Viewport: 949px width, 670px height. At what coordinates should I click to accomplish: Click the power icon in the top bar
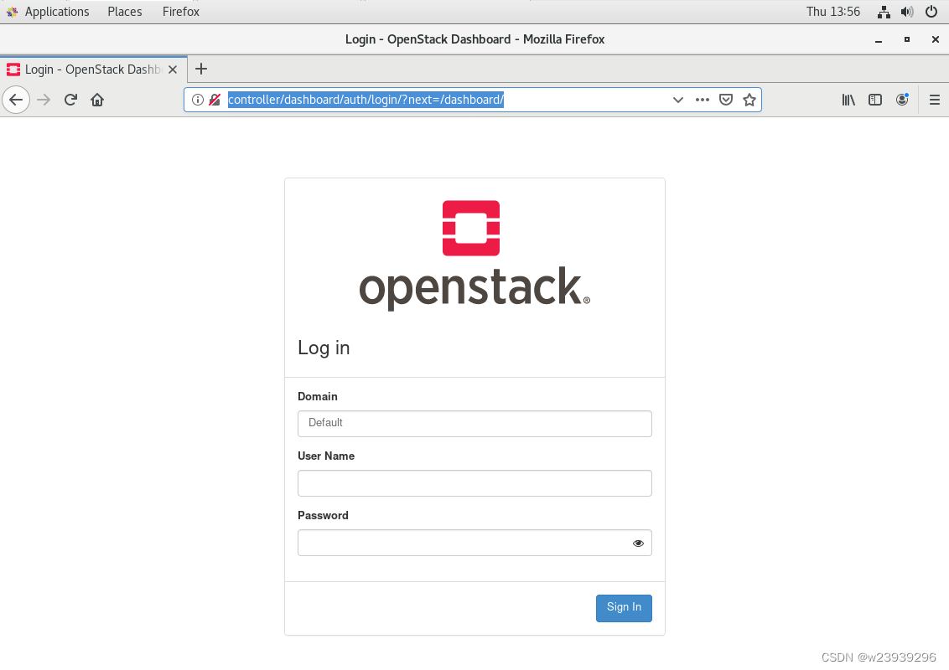click(x=931, y=11)
